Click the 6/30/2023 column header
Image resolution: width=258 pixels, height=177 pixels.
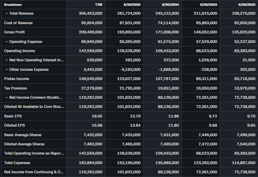[x=209, y=4]
